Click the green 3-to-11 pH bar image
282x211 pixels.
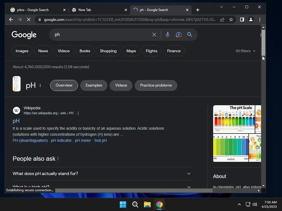231,148
